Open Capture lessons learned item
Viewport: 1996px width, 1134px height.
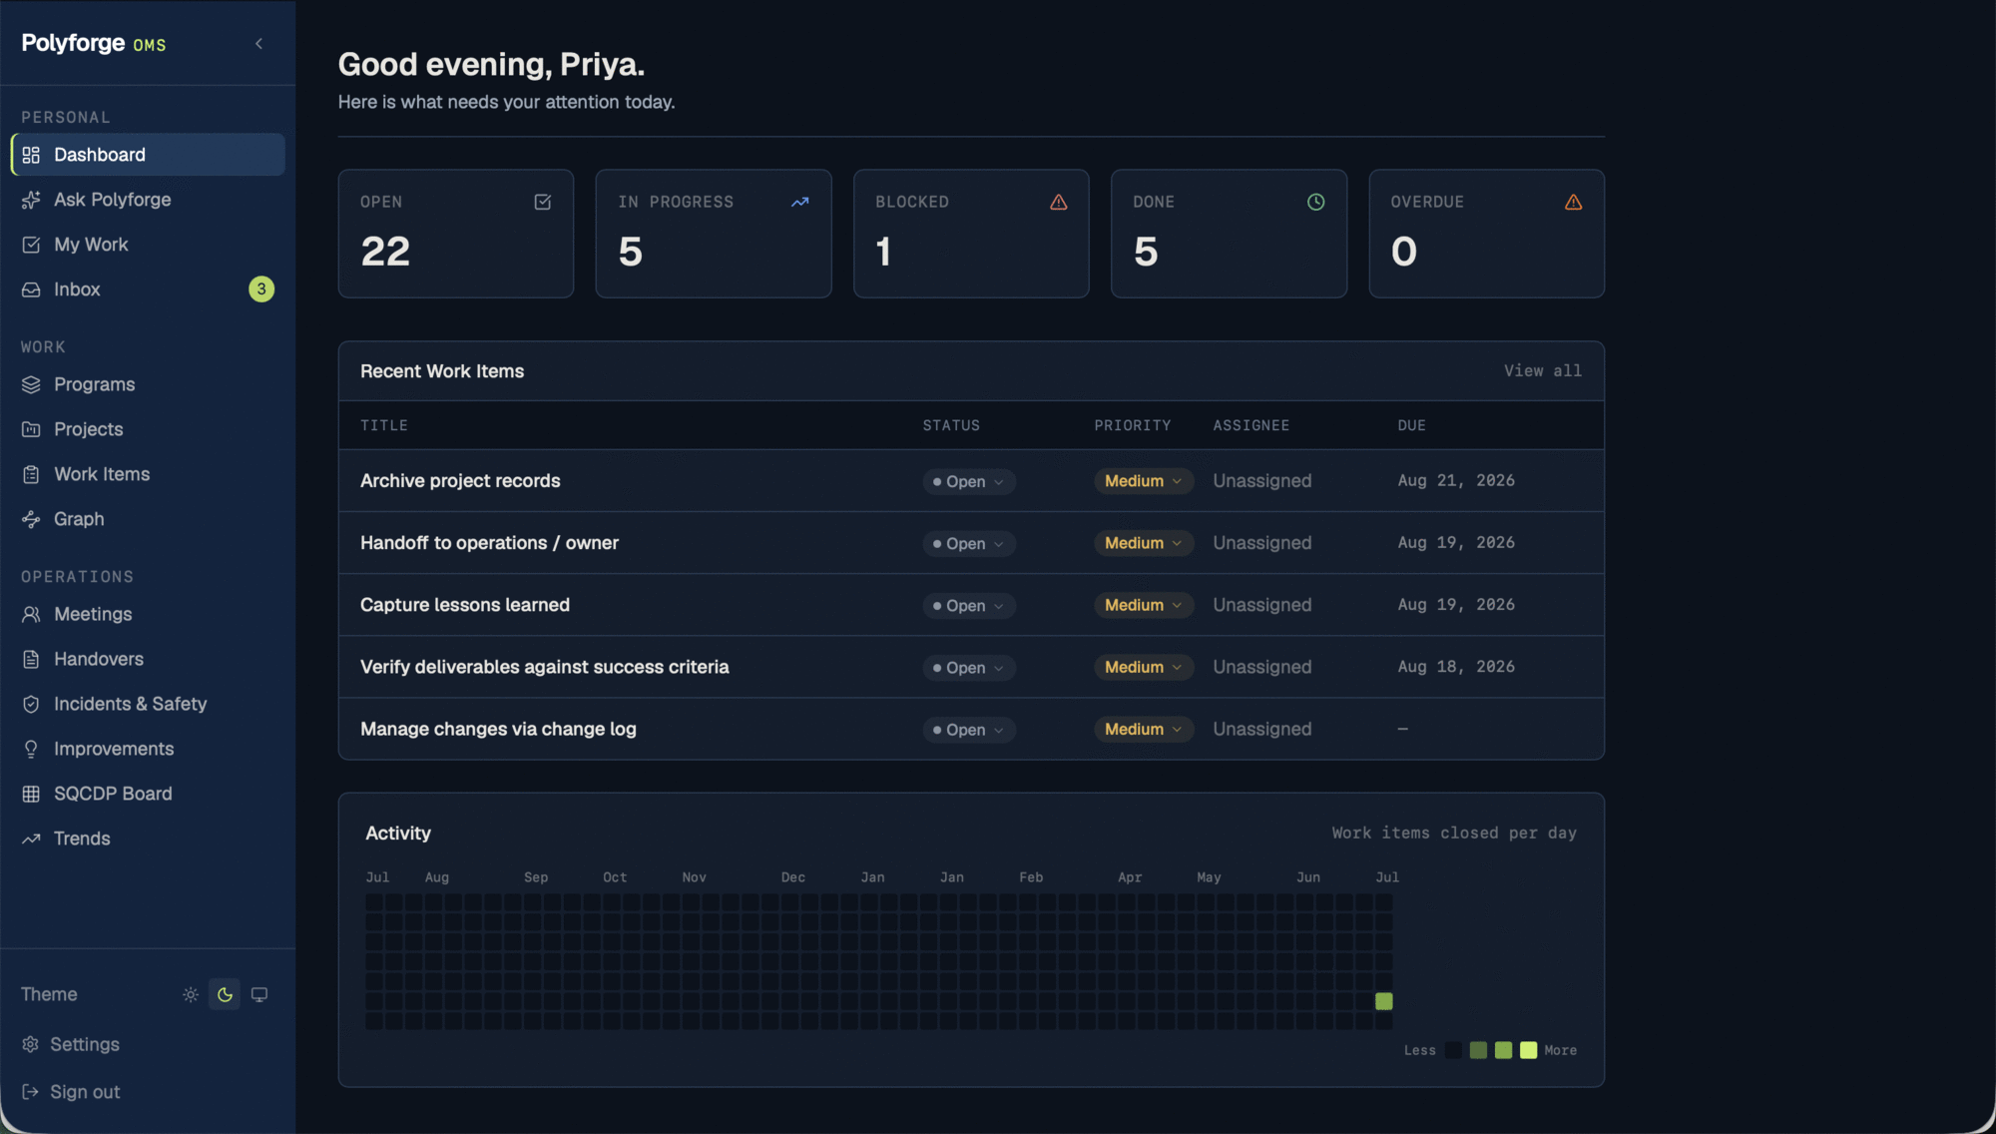pyautogui.click(x=465, y=605)
